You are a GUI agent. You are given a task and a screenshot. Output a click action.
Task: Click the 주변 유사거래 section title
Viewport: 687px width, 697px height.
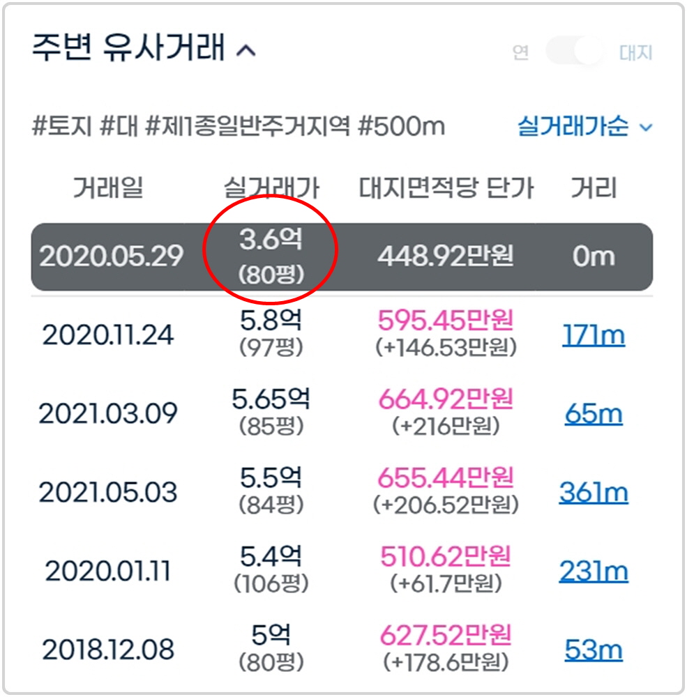[128, 47]
